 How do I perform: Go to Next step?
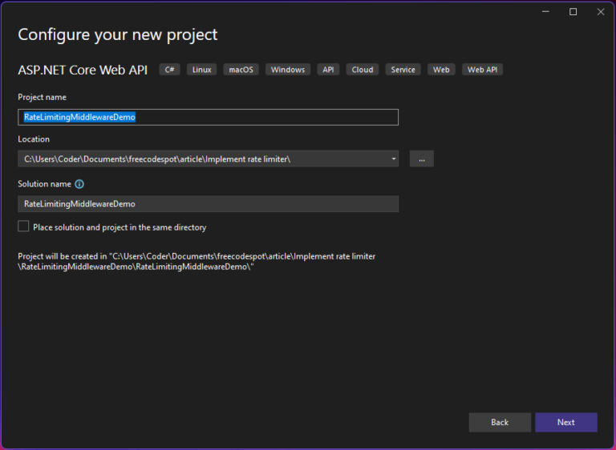point(566,422)
